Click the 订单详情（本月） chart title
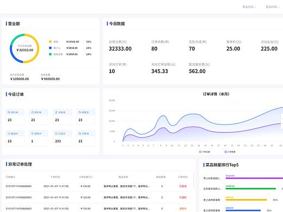283x212 pixels. point(216,94)
